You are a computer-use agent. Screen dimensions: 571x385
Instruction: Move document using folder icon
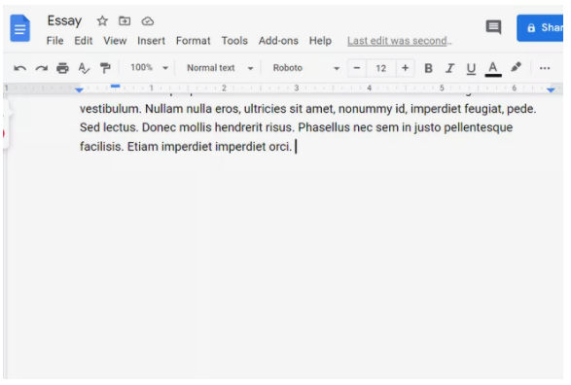pyautogui.click(x=125, y=21)
